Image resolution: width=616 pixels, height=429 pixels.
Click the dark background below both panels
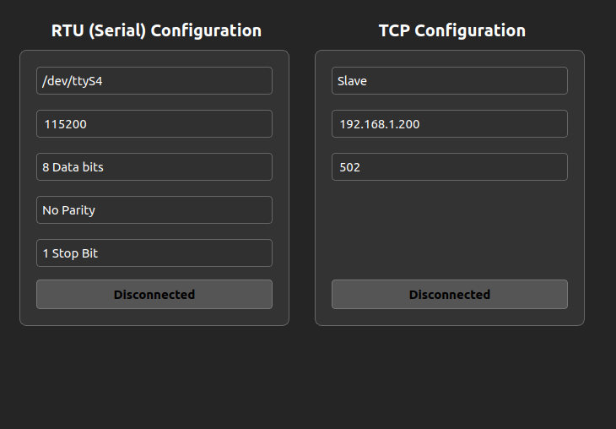(x=308, y=380)
